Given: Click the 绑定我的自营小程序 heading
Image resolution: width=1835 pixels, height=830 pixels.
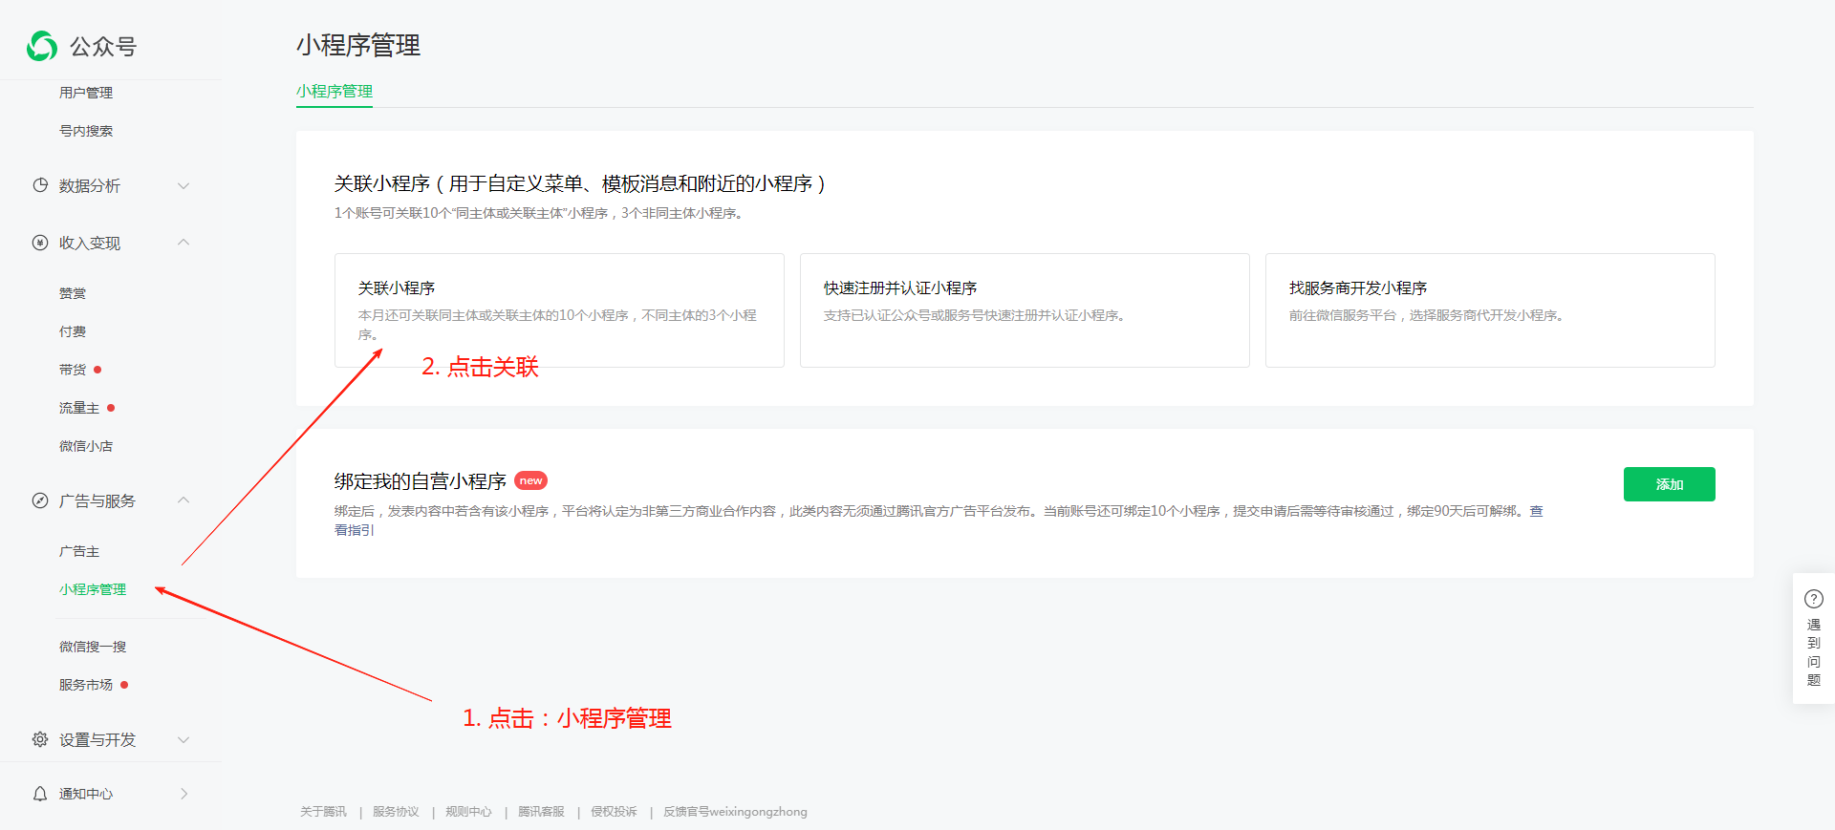Looking at the screenshot, I should coord(421,481).
